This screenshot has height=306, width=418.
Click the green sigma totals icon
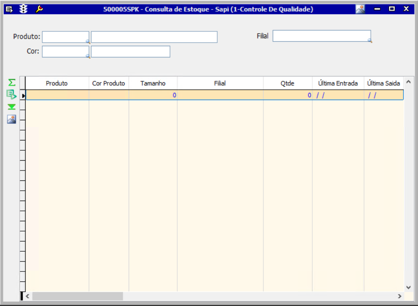pyautogui.click(x=12, y=83)
